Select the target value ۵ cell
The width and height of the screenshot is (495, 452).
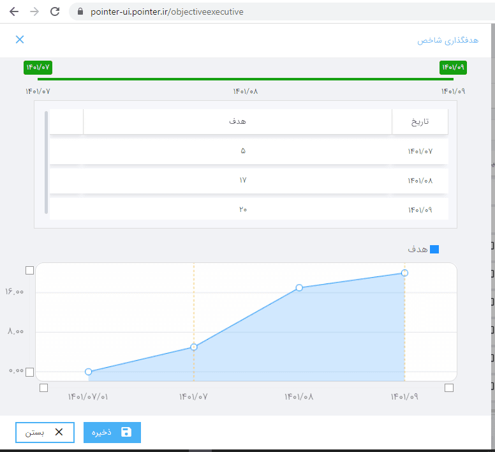[243, 151]
